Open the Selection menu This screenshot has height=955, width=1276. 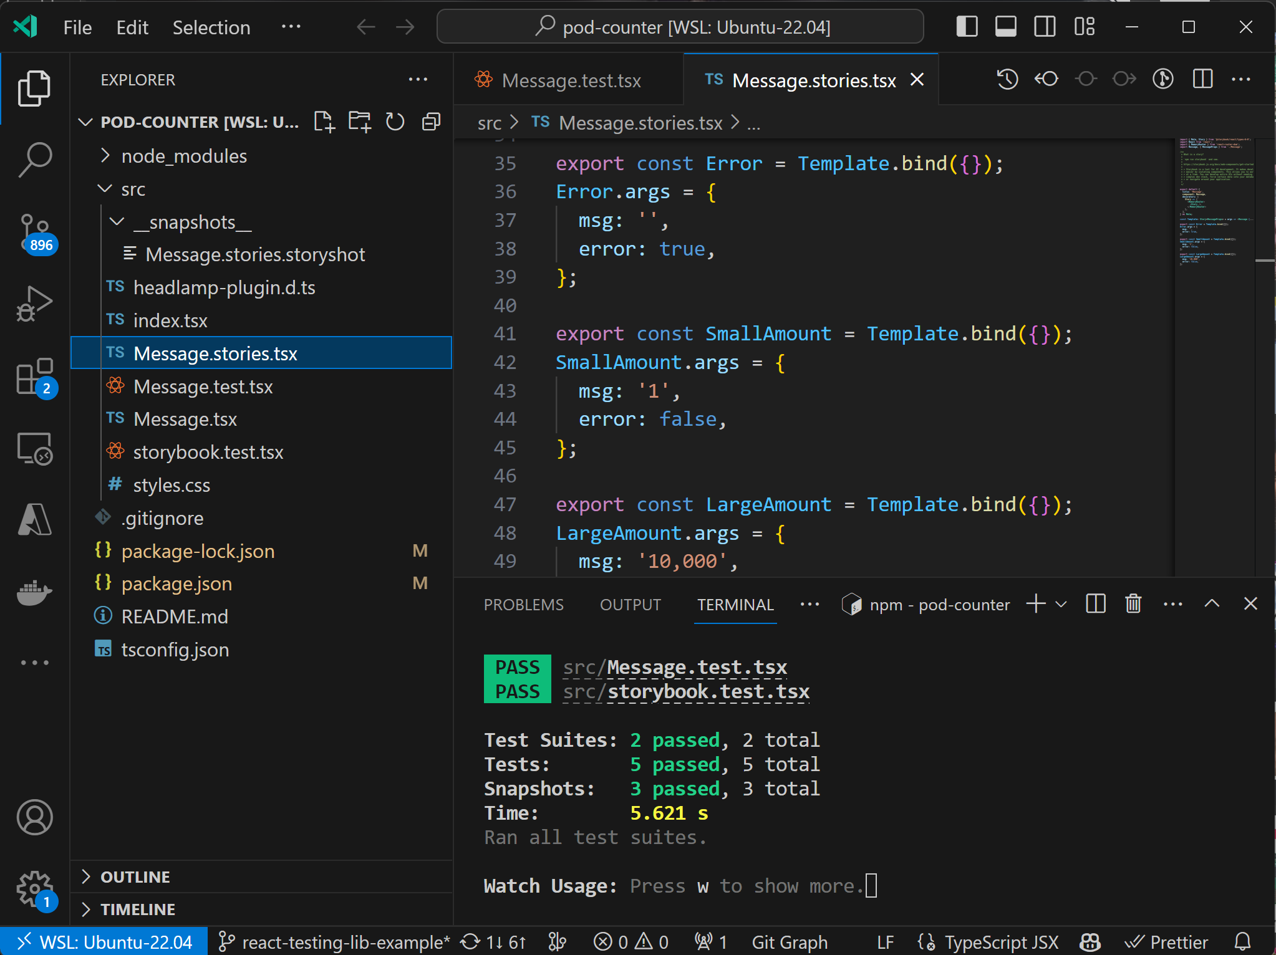coord(211,27)
